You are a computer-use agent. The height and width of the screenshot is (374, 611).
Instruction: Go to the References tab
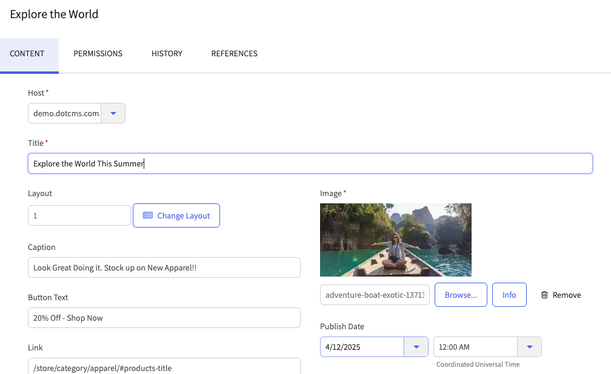[x=234, y=54]
